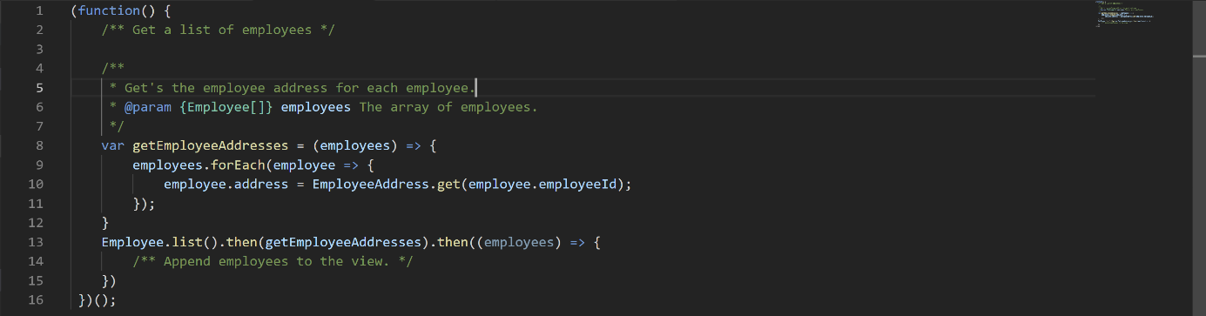Click 'The array of employees.' comment text
Image resolution: width=1206 pixels, height=316 pixels.
(x=448, y=107)
